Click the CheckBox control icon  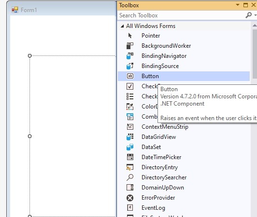130,86
